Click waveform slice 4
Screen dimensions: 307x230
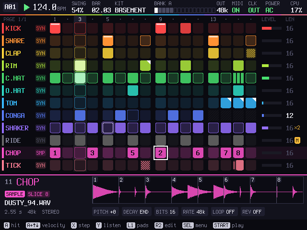pyautogui.click(x=185, y=190)
